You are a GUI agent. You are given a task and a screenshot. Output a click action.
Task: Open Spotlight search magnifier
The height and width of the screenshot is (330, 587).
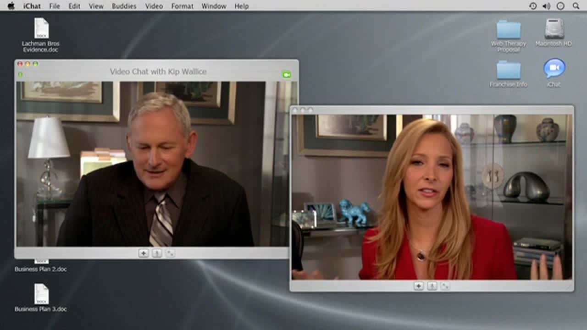tap(576, 6)
